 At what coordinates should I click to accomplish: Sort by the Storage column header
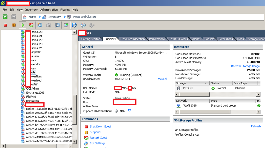(192, 83)
